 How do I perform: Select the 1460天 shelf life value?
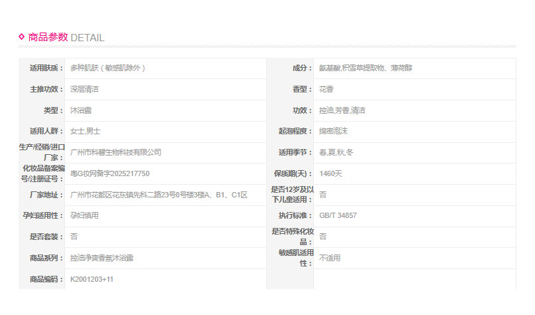[331, 173]
